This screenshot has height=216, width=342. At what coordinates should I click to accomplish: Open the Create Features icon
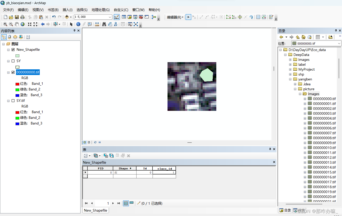(x=271, y=17)
